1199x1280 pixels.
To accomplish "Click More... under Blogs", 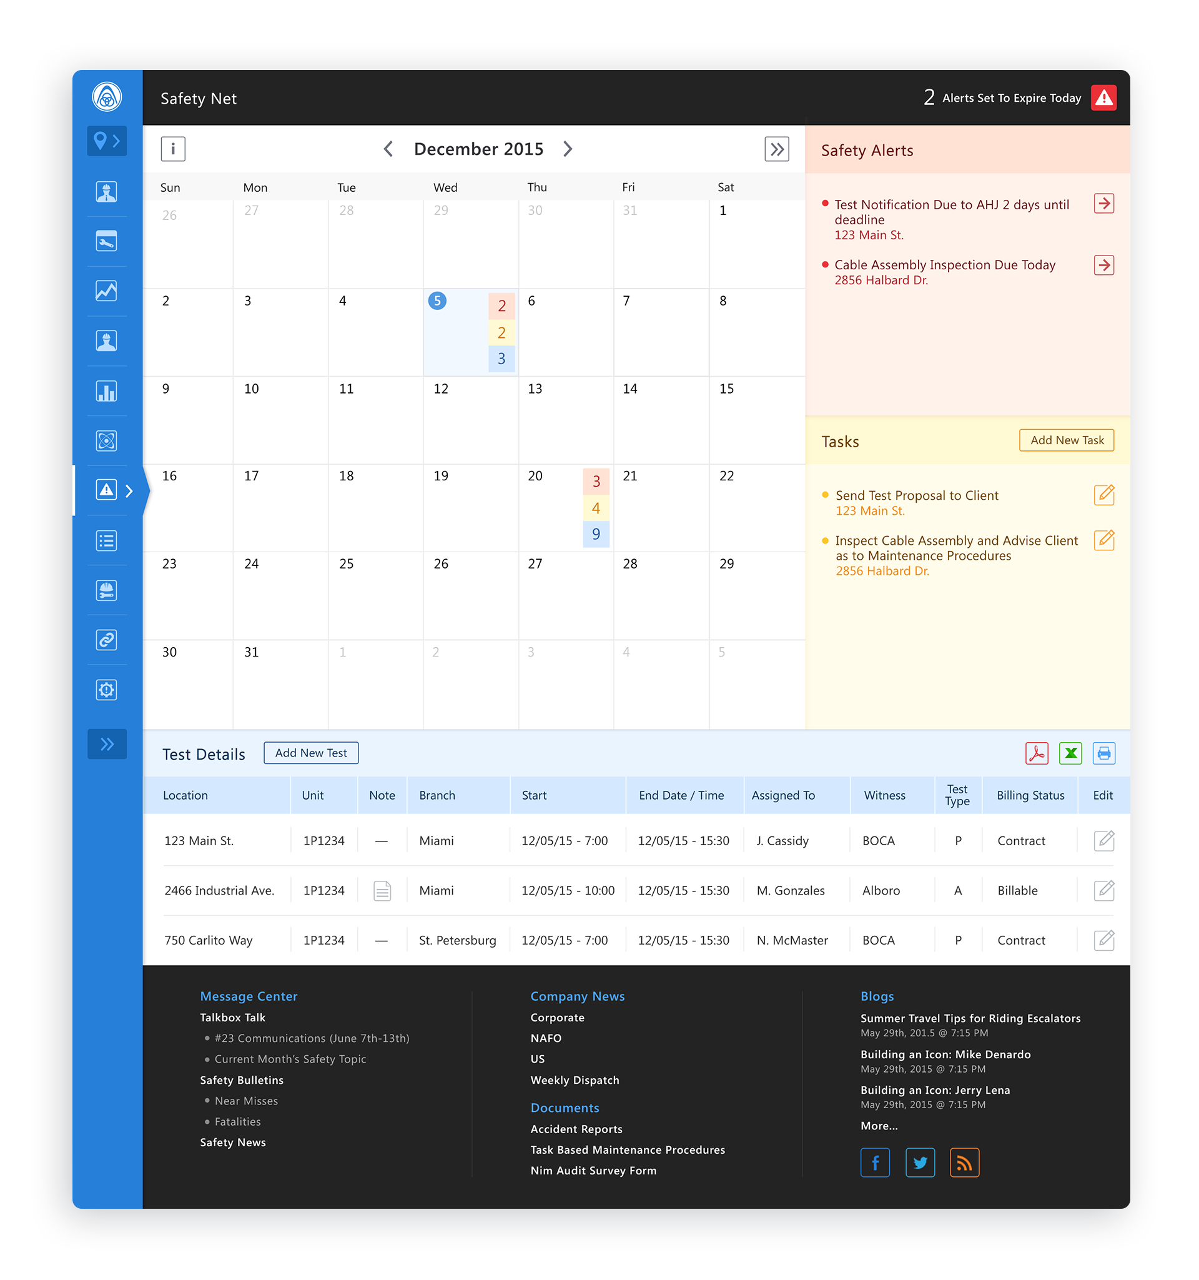I will click(879, 1126).
